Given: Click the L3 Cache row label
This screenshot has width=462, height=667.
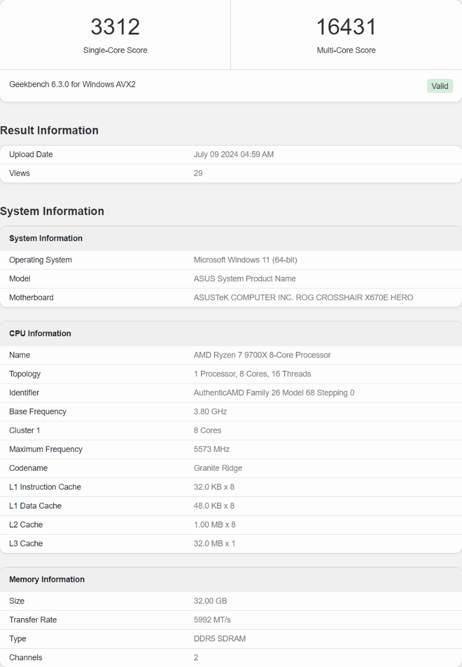Looking at the screenshot, I should [26, 544].
